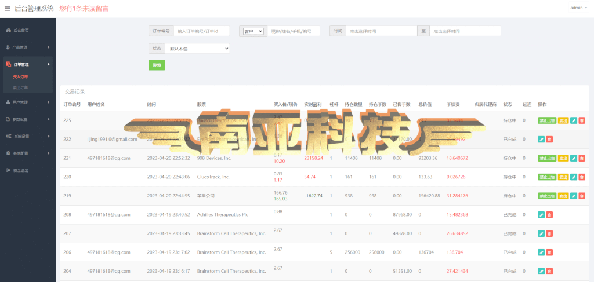Screen dimensions: 594x282
Task: Toggle the hamburger sidebar menu icon
Action: coord(7,8)
